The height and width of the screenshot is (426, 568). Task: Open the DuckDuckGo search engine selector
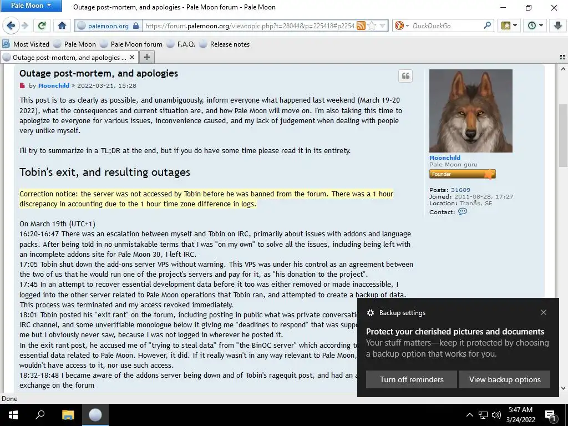pos(402,26)
